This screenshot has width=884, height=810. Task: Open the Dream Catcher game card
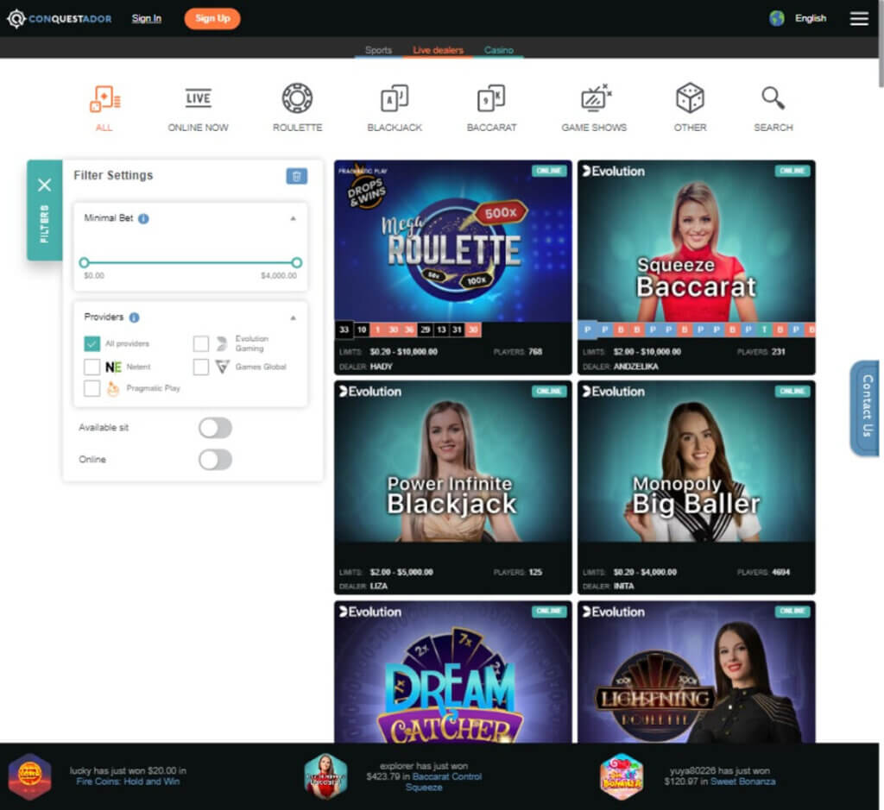point(452,672)
